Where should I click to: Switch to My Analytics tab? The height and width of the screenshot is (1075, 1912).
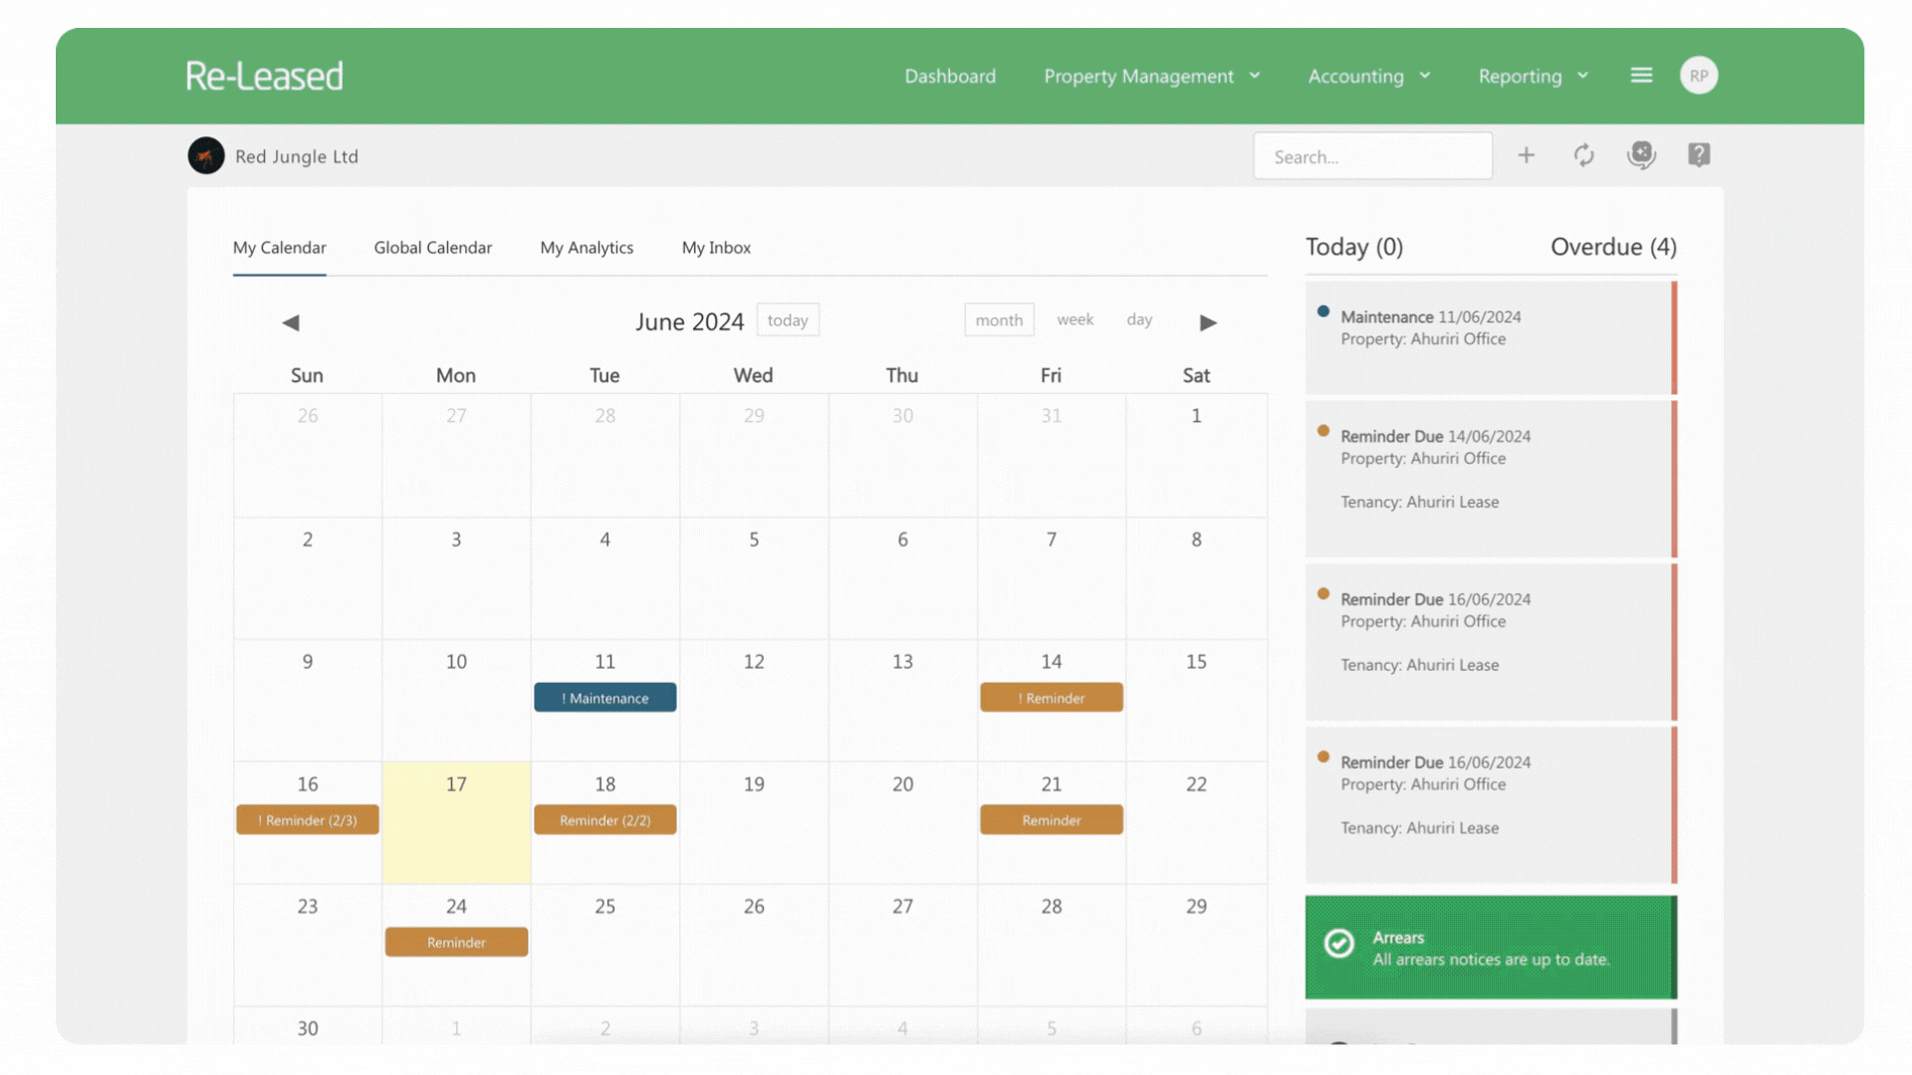587,248
